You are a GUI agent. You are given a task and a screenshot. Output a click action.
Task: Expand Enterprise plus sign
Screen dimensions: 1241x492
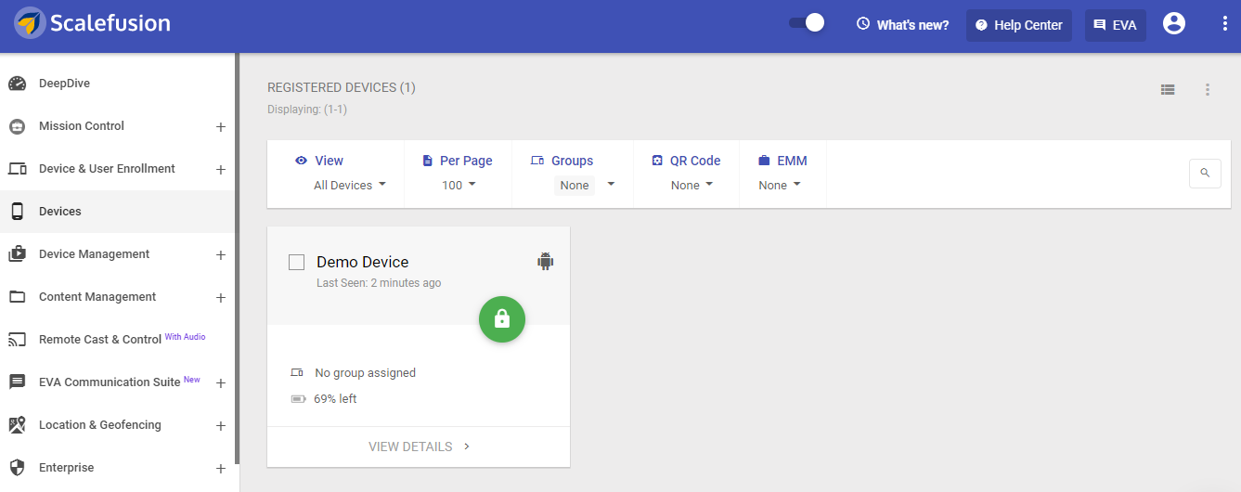pos(221,469)
